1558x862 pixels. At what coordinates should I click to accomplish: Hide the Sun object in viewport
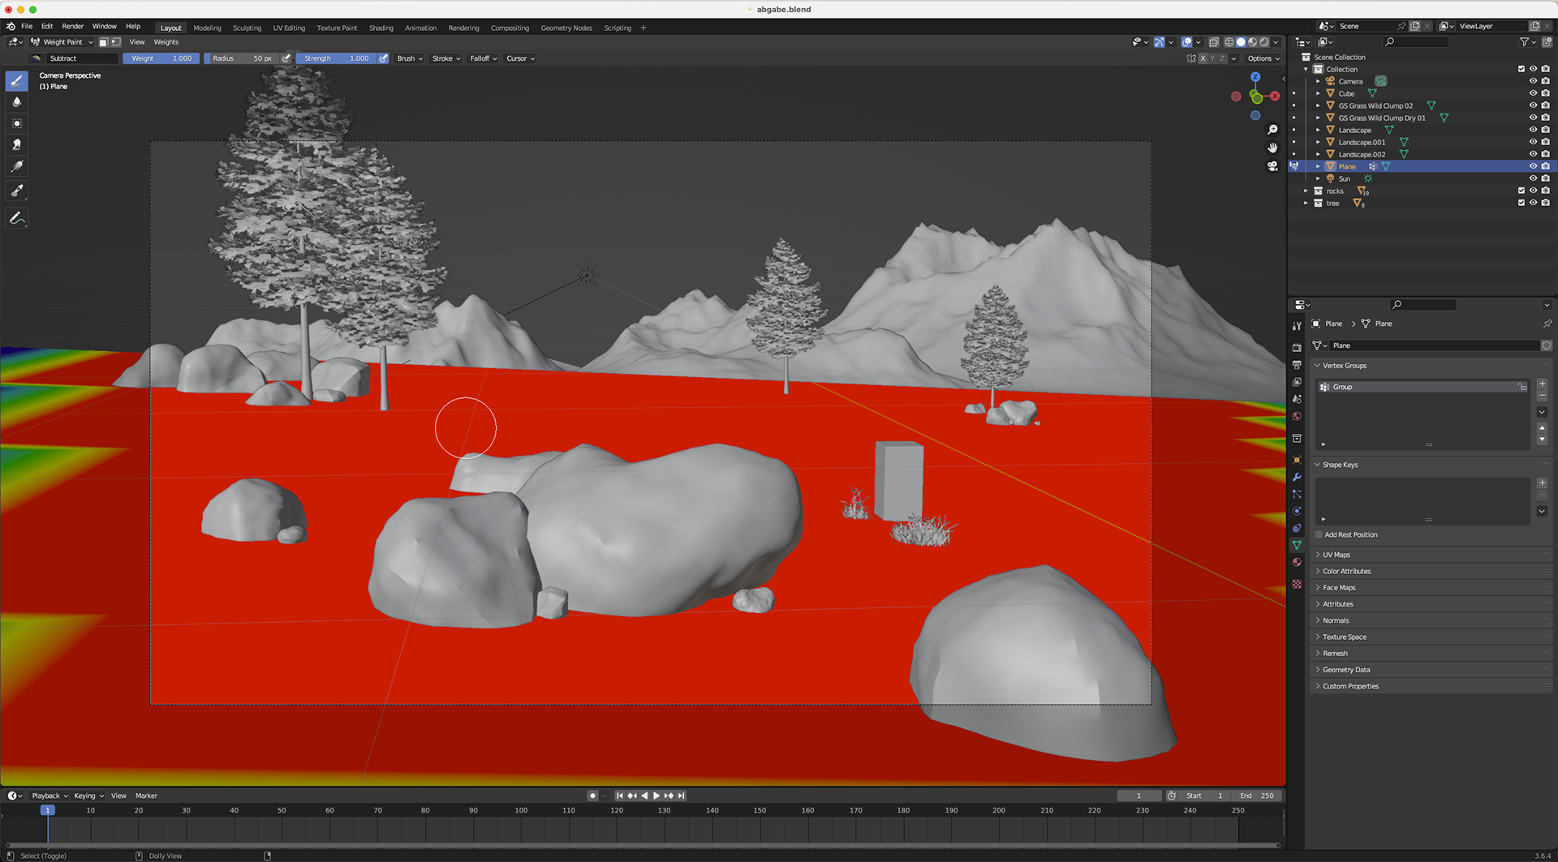click(1533, 178)
